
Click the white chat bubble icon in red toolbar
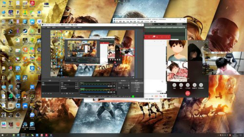click(x=154, y=37)
